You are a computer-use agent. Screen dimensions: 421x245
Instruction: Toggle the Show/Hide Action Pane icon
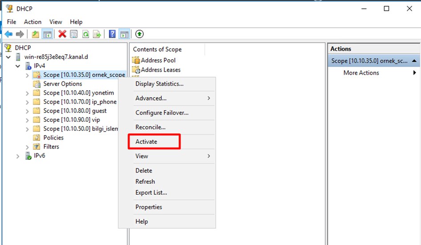(x=124, y=34)
